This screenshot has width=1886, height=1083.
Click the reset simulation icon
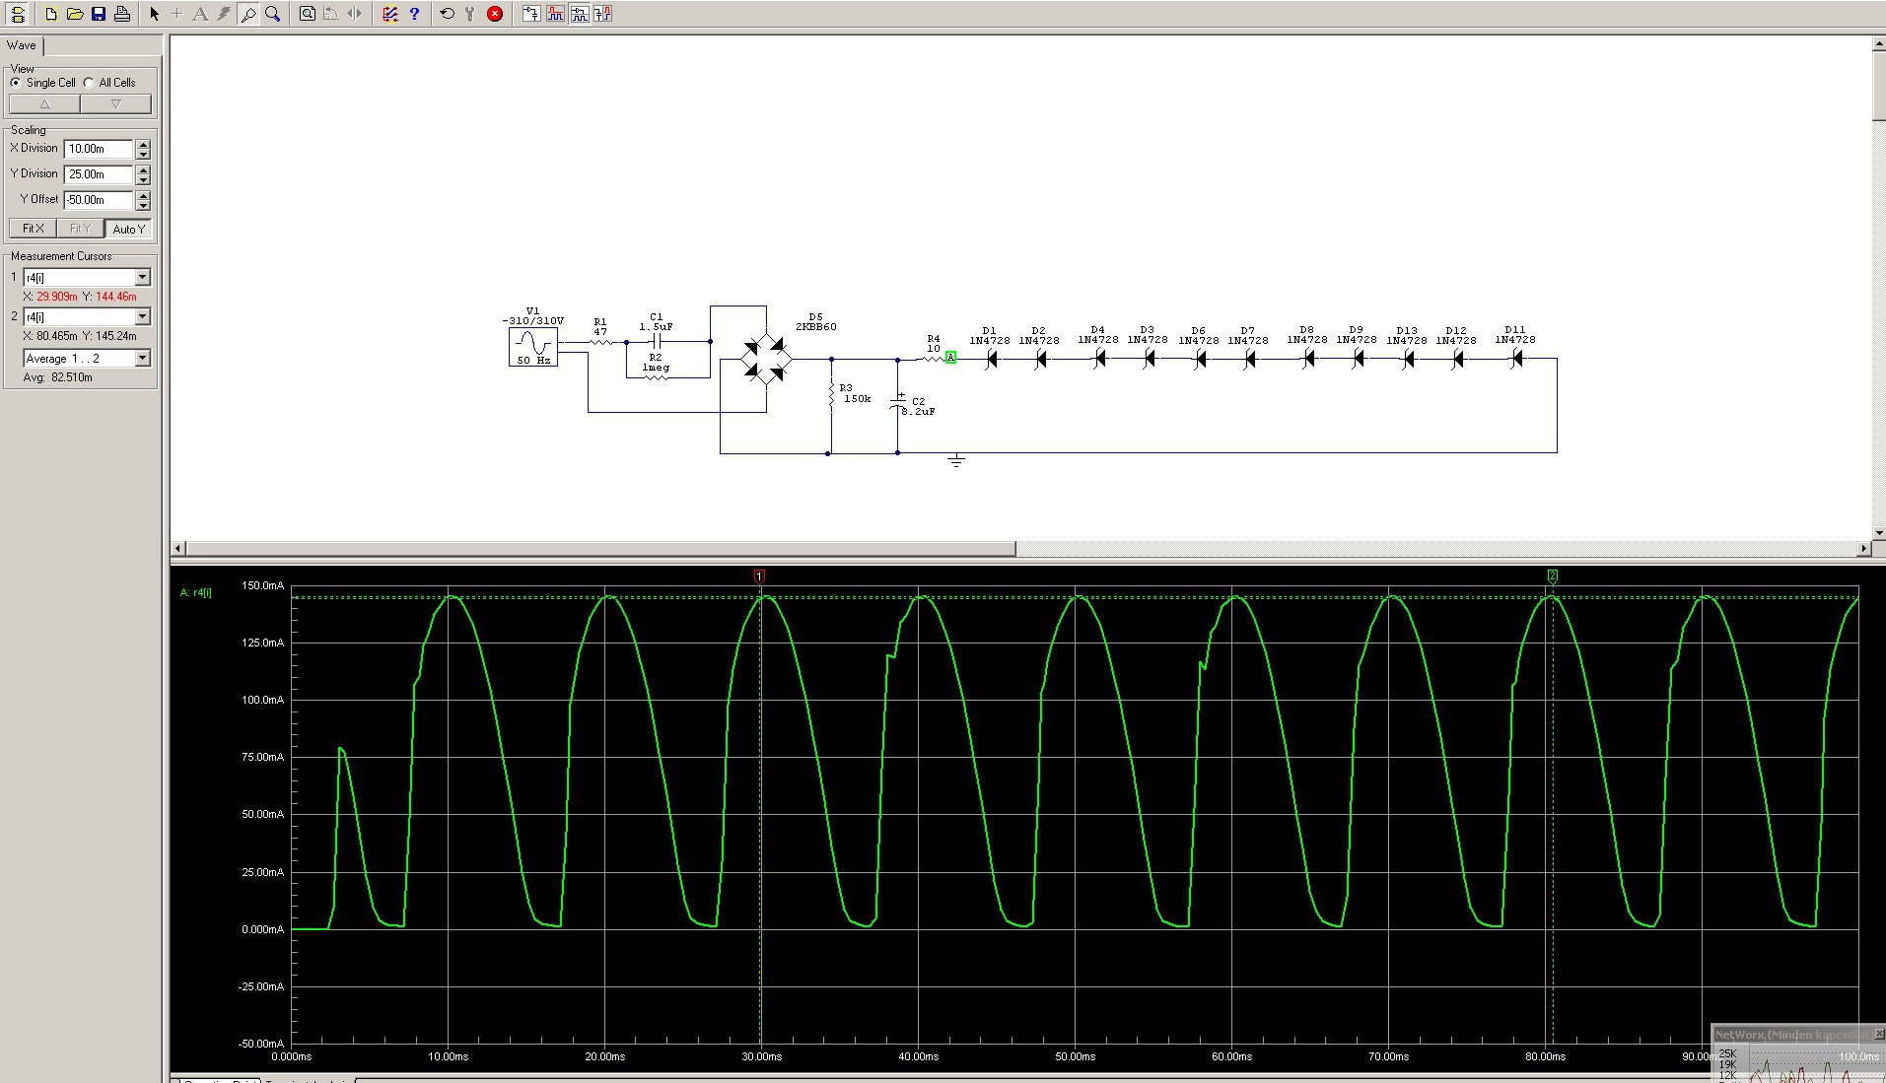(x=448, y=14)
